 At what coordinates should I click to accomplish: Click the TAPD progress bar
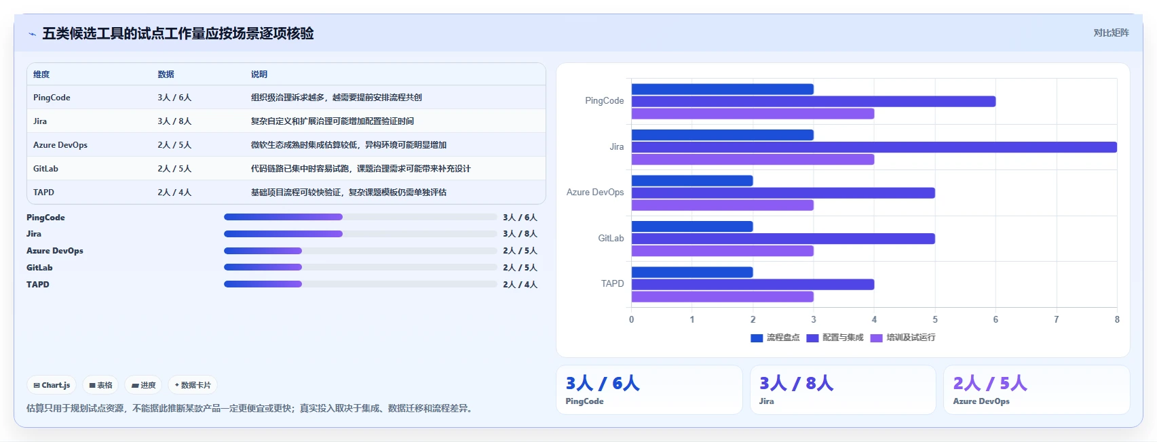tap(360, 284)
